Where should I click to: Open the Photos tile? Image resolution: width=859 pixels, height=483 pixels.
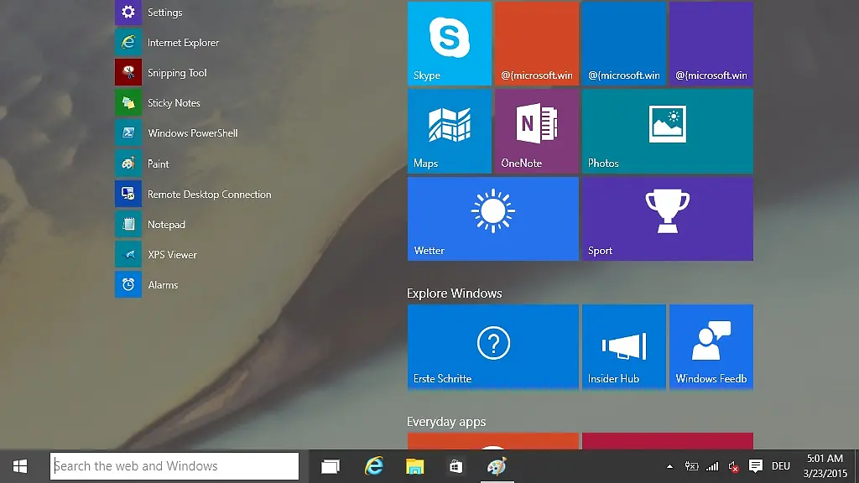667,131
